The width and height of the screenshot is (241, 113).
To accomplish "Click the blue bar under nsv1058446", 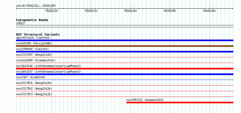I will pos(125,52).
